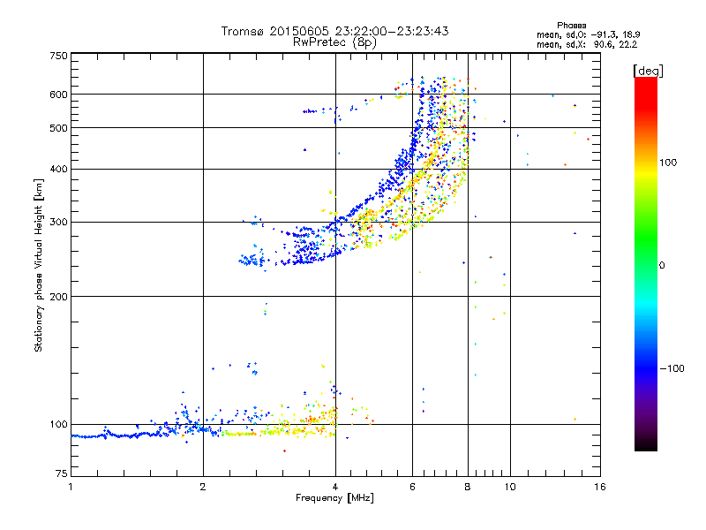Viewport: 706px width, 530px height.
Task: Click the colorbar label '-100'
Action: coord(672,368)
